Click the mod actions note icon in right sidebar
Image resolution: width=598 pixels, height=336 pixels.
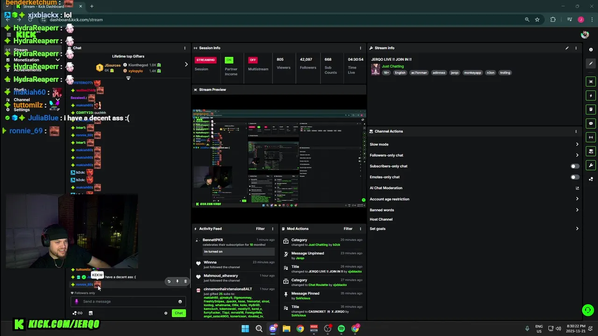[591, 110]
